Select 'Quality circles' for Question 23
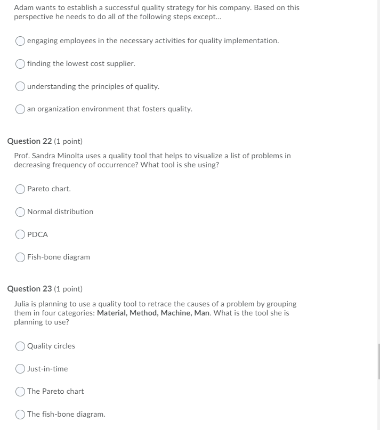This screenshot has width=380, height=430. pos(20,346)
